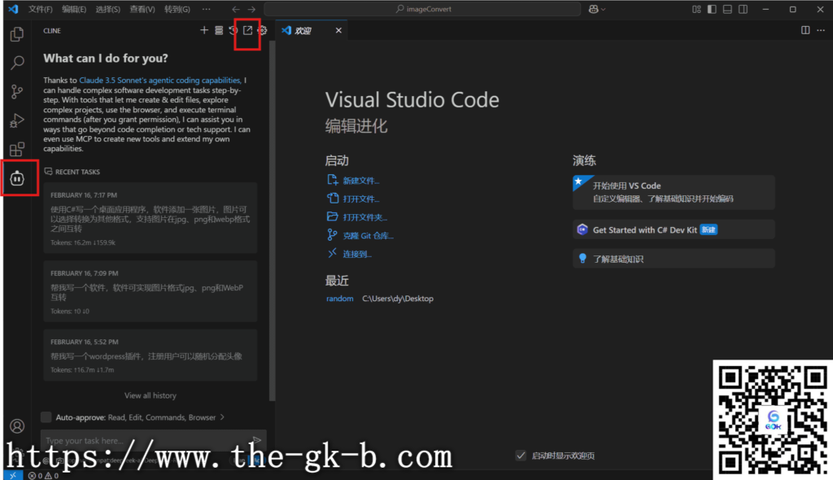Focus the 'Type your task here' input
The image size is (833, 480).
coord(145,440)
